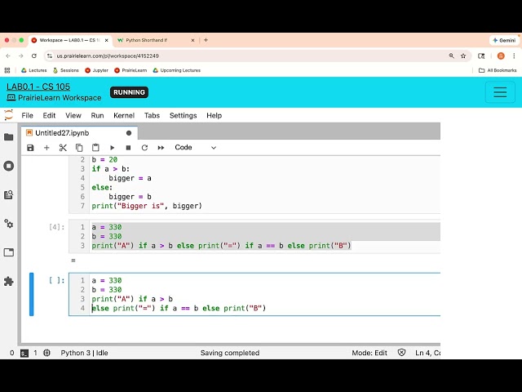This screenshot has height=392, width=522.
Task: Restart kernel and run all cells
Action: point(161,148)
